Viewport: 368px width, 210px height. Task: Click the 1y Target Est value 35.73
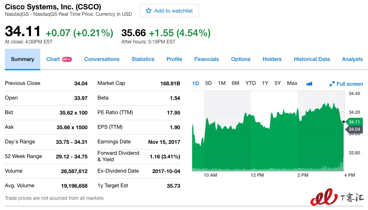pos(173,186)
